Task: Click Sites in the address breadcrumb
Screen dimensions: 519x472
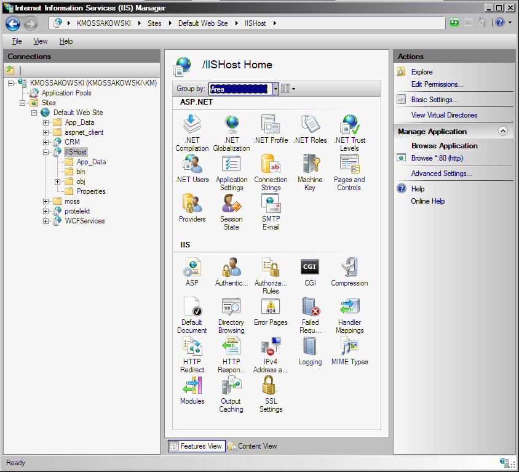Action: (x=154, y=23)
